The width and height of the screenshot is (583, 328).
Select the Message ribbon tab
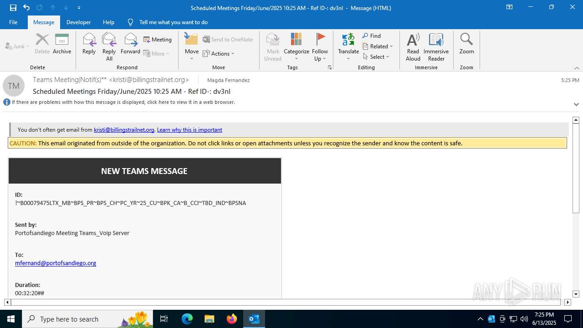coord(44,22)
